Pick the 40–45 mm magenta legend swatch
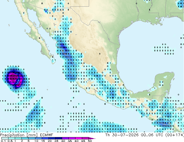This screenshot has width=184, height=142. [x=79, y=138]
